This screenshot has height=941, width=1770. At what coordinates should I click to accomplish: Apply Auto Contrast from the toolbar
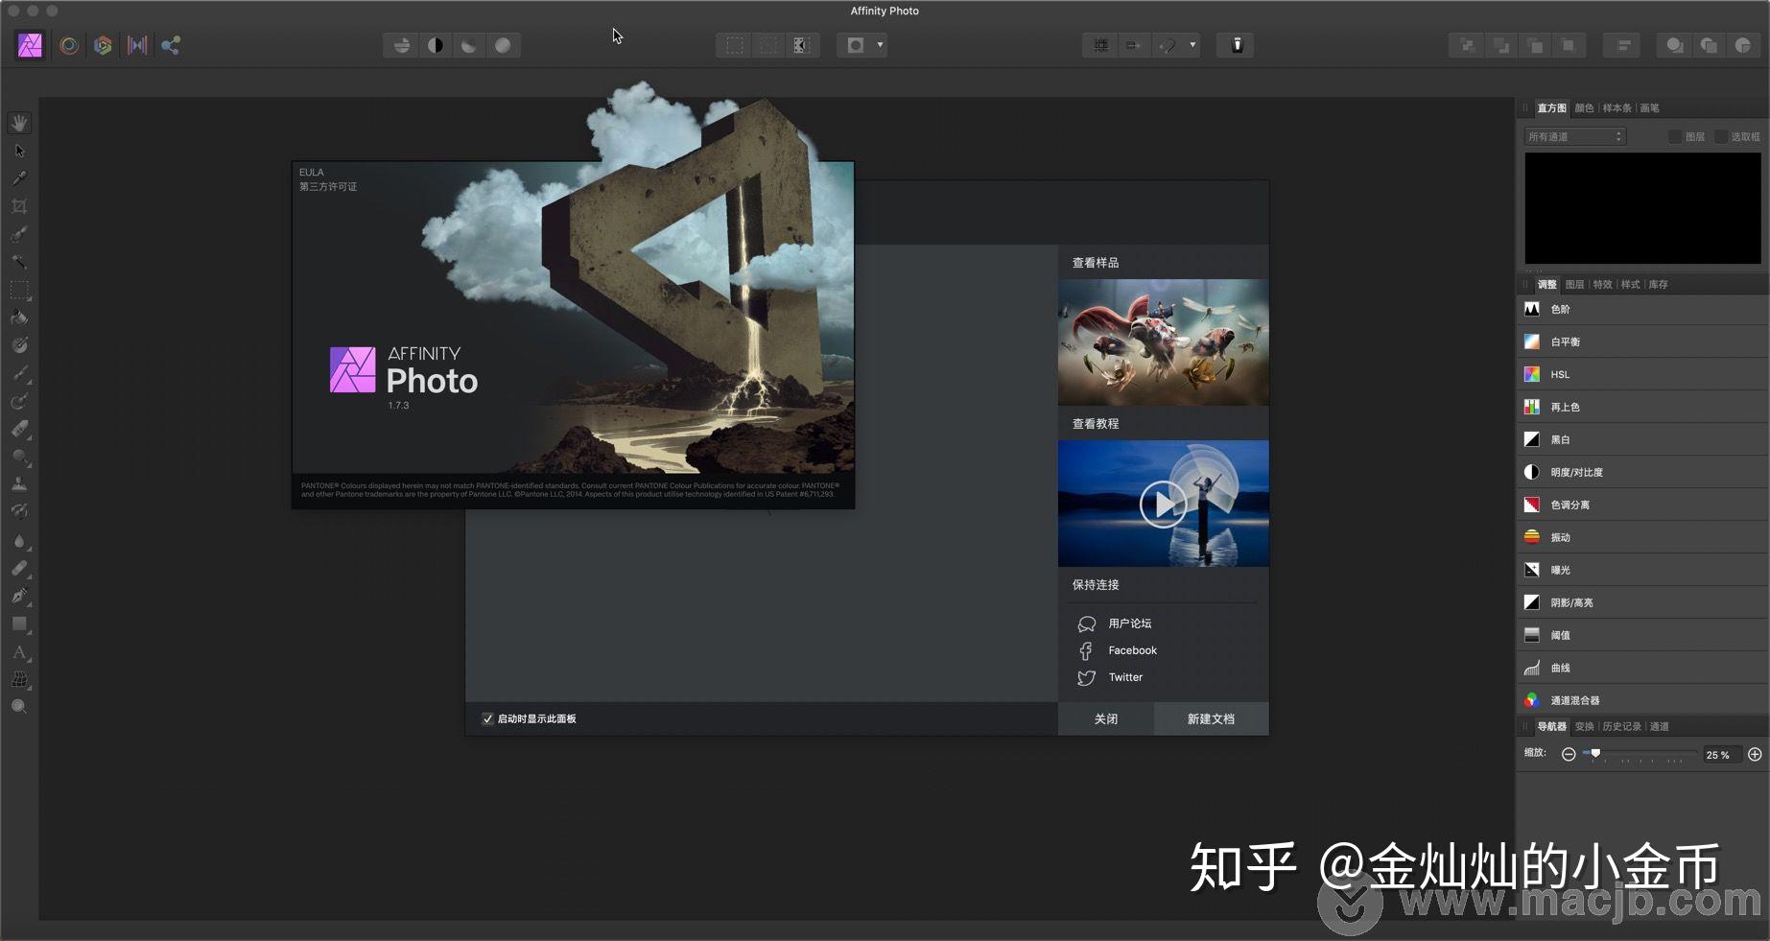coord(436,45)
